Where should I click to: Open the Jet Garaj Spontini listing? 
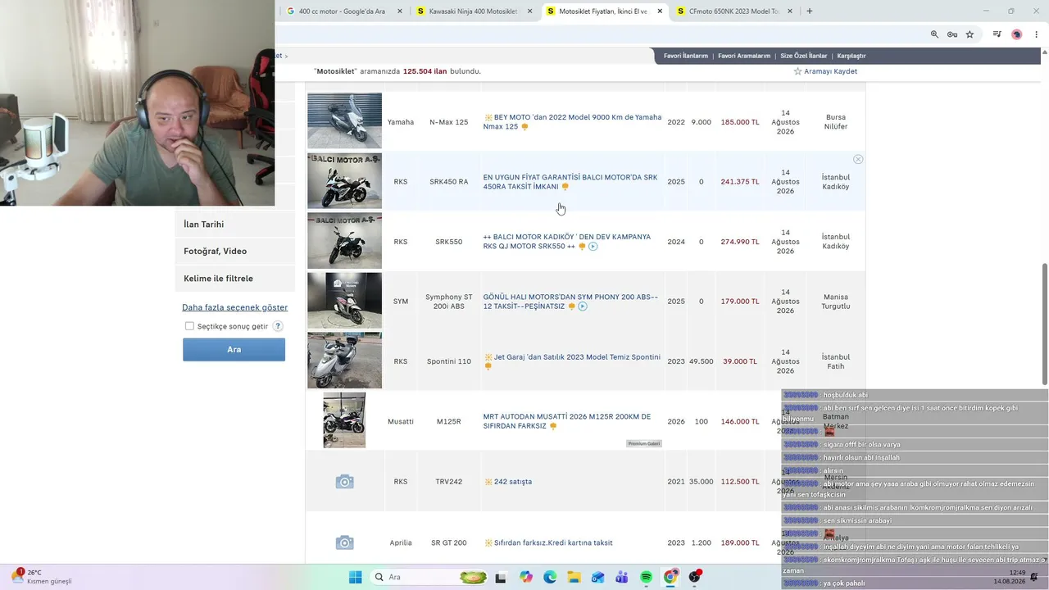click(577, 357)
